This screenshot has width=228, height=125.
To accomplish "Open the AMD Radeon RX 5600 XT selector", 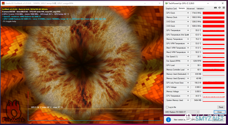I will click(x=182, y=112).
